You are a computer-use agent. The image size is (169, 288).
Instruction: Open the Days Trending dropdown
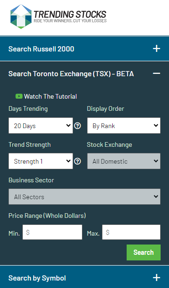pyautogui.click(x=41, y=126)
